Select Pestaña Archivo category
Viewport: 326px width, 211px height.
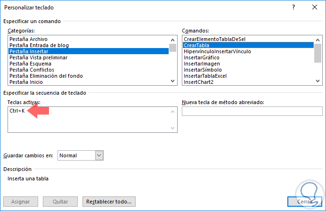[x=29, y=39]
